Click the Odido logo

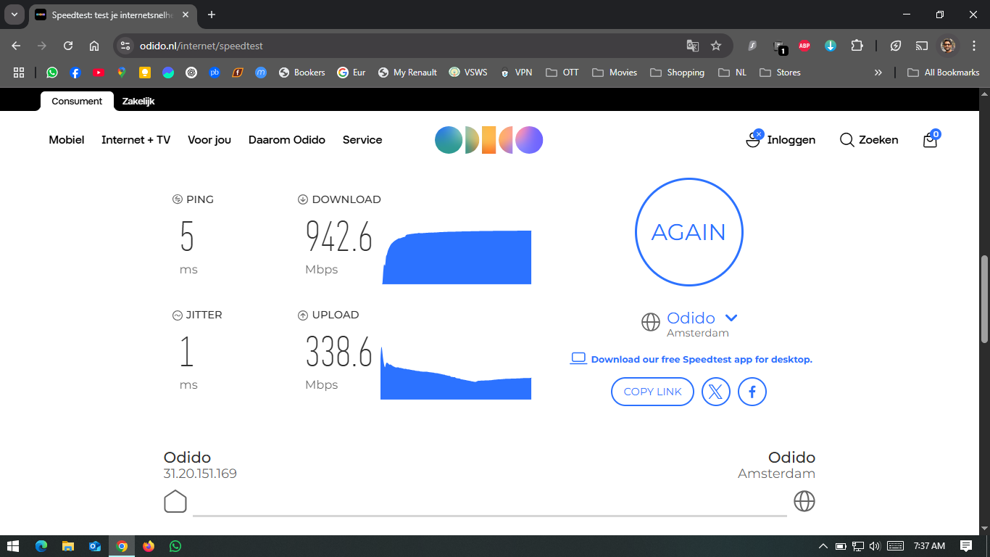tap(489, 140)
